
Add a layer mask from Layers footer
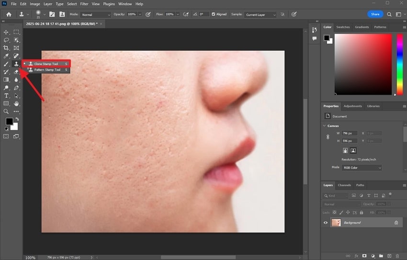(364, 256)
